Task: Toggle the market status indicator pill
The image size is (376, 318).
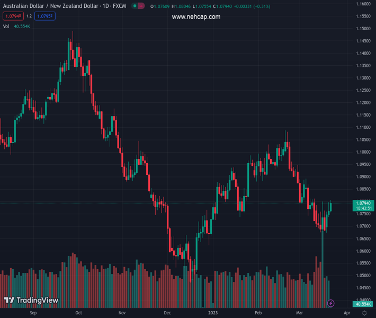Action: (x=138, y=6)
